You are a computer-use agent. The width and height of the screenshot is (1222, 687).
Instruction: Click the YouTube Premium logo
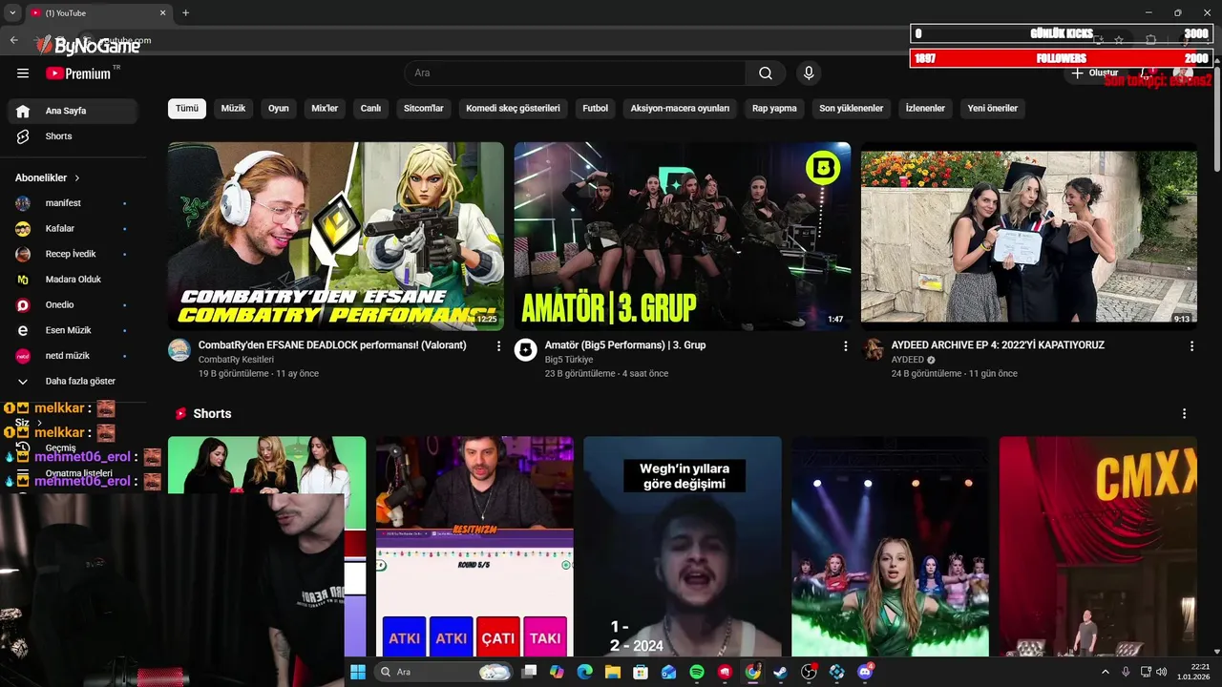coord(78,73)
